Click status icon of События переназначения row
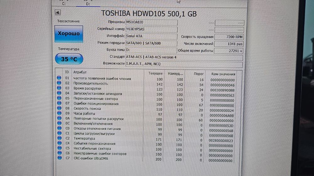This screenshot has width=314, height=176. (59, 143)
